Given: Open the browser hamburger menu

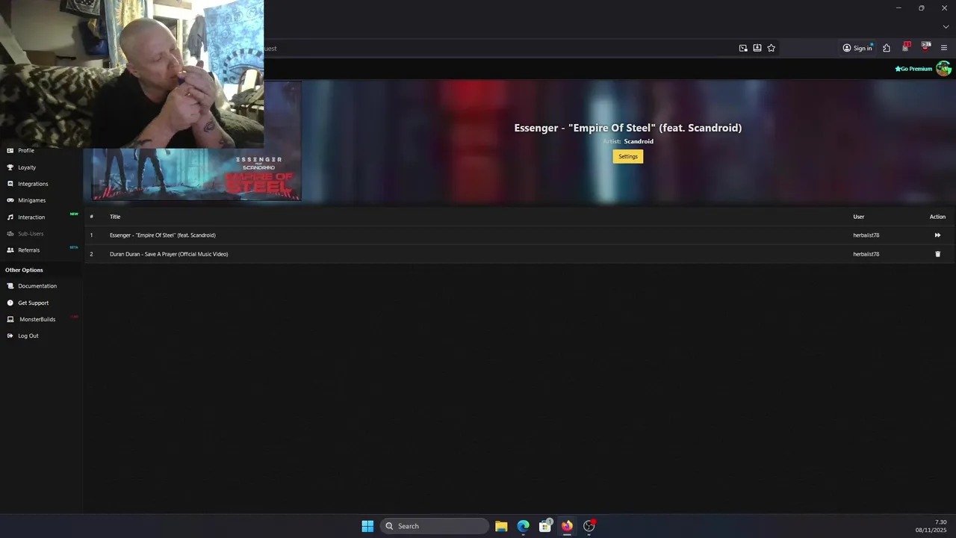Looking at the screenshot, I should point(944,48).
